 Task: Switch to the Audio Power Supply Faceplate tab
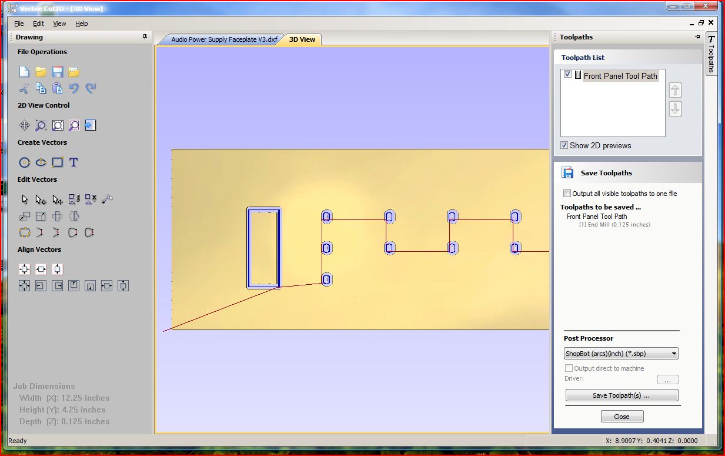point(223,39)
